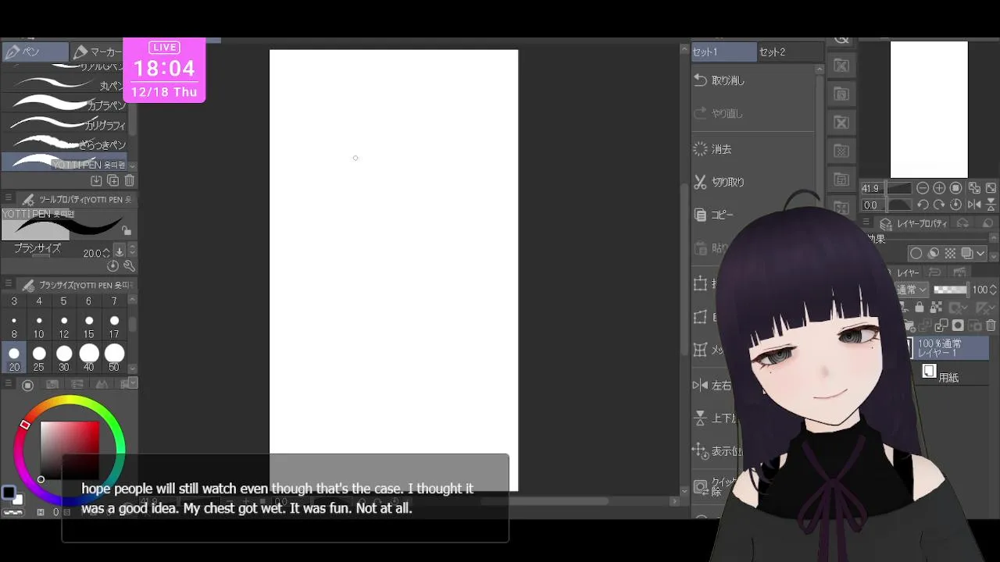Click the navigator rotation value field 0.0
Viewport: 1000px width, 562px height.
click(x=871, y=205)
